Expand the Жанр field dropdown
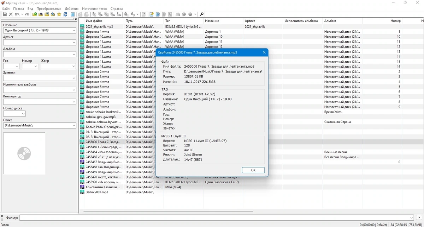The image size is (424, 227). (x=73, y=66)
